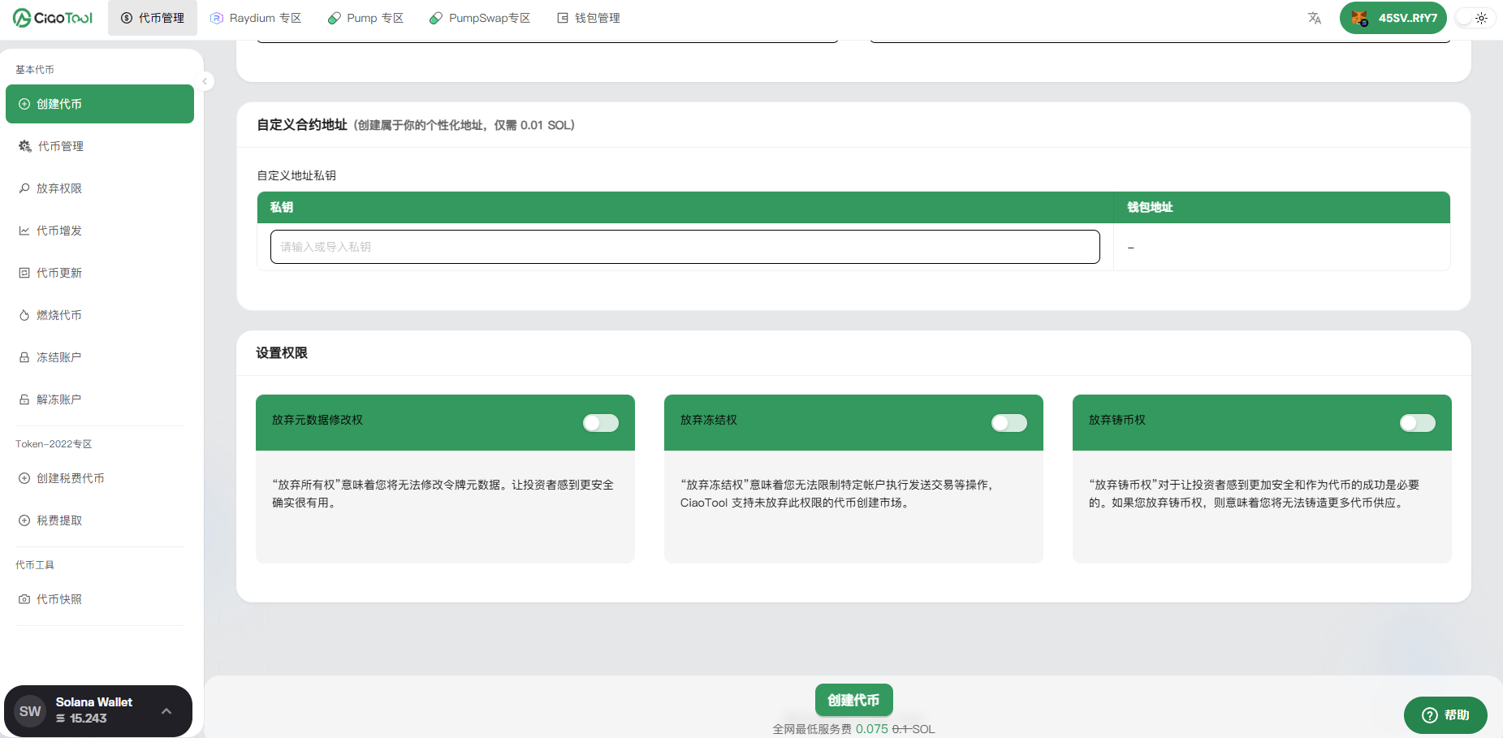The height and width of the screenshot is (738, 1503).
Task: Toggle the light/dark theme switch
Action: (x=1475, y=18)
